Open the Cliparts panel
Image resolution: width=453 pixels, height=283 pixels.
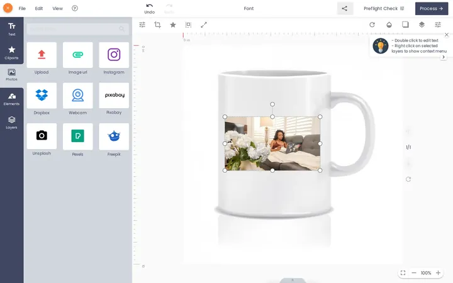[x=11, y=53]
